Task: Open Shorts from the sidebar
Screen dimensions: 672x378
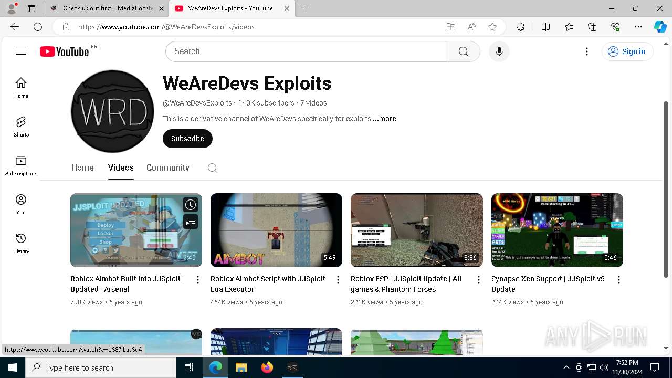Action: coord(21,127)
